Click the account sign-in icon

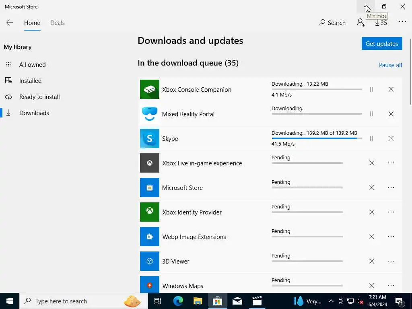361,23
